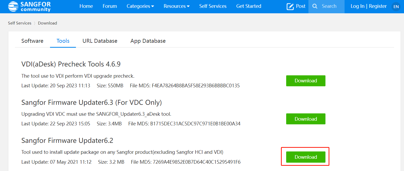Viewport: 404px width, 171px height.
Task: Expand the Categories dropdown menu
Action: [140, 6]
